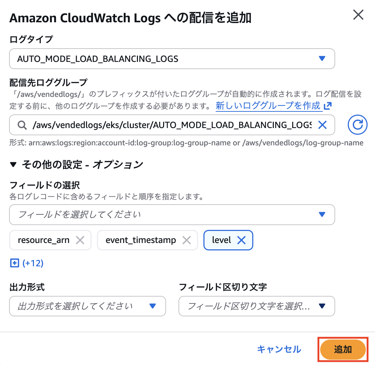
Task: Open the output format dropdown
Action: (87, 306)
